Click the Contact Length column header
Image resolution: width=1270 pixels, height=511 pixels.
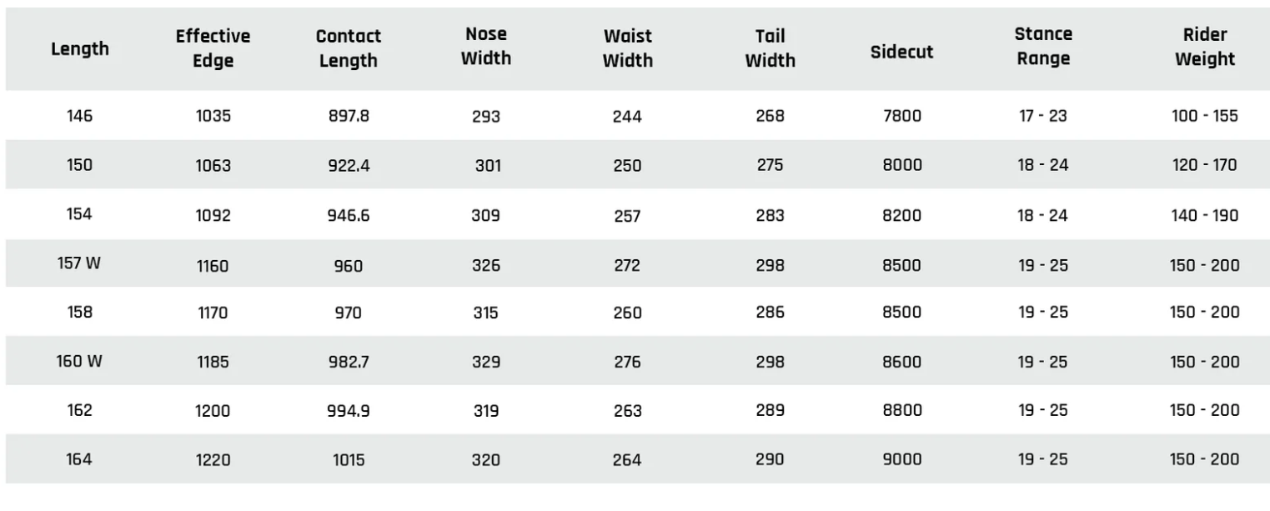click(x=349, y=49)
